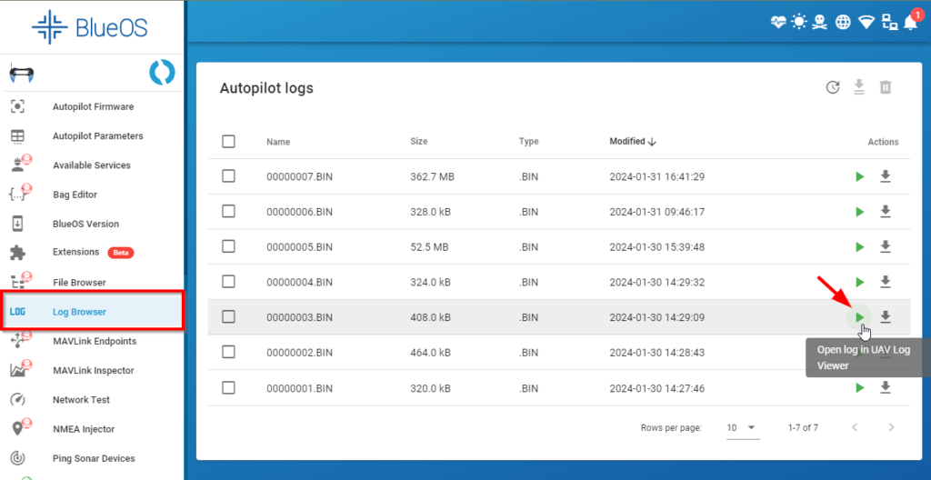The width and height of the screenshot is (931, 480).
Task: Click the vehicle icon in the sidebar header
Action: tap(22, 75)
